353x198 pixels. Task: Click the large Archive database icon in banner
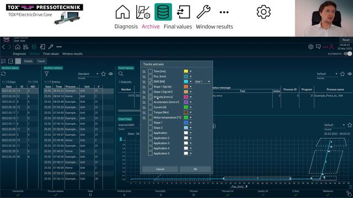click(163, 12)
